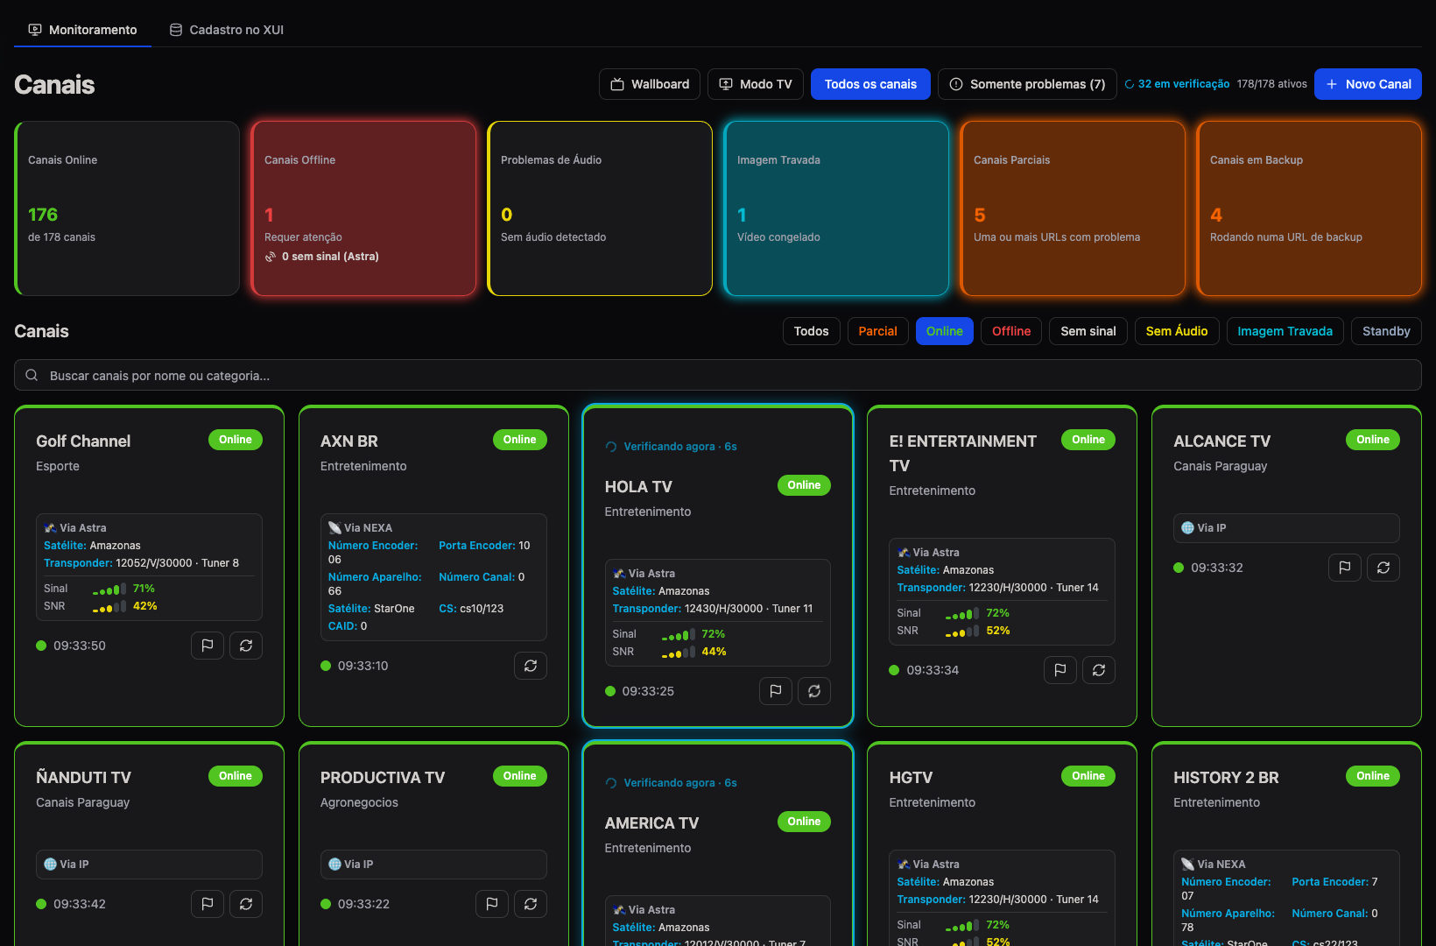Click the flag icon on ÑANDUTI TV
The image size is (1436, 946).
(208, 904)
